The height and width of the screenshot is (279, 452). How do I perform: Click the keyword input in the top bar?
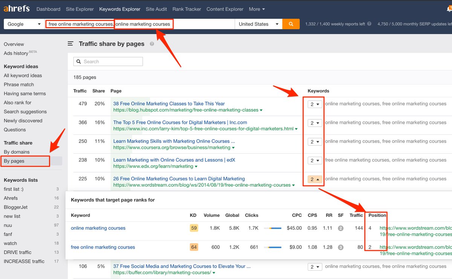click(x=139, y=24)
